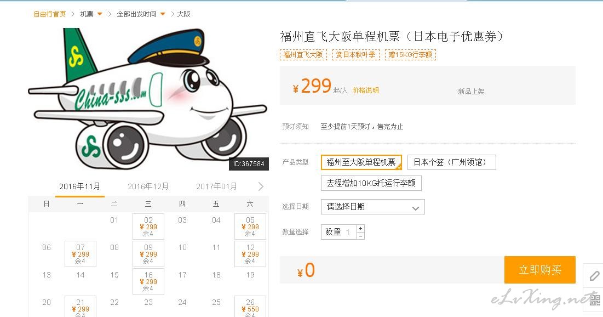Viewport: 603px width, 317px height.
Task: Switch to the 2016年12月 calendar tab
Action: click(148, 186)
